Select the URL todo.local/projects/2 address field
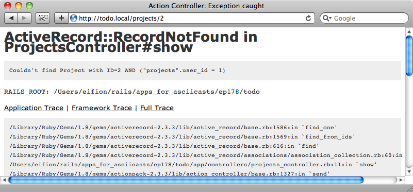Viewport: 413px width, 192px height. [x=191, y=18]
